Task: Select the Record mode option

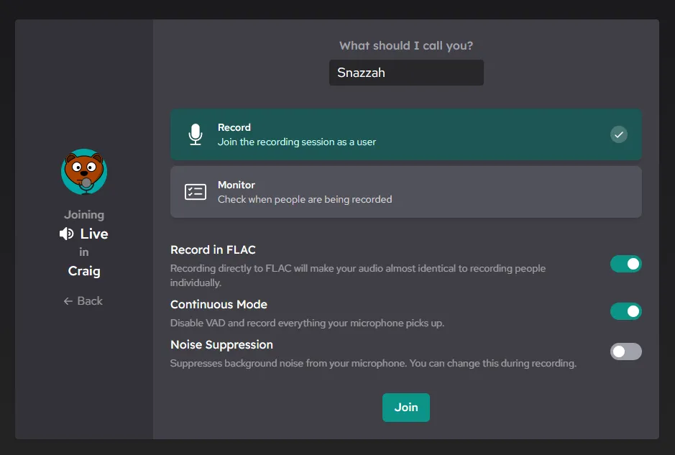Action: coord(405,134)
